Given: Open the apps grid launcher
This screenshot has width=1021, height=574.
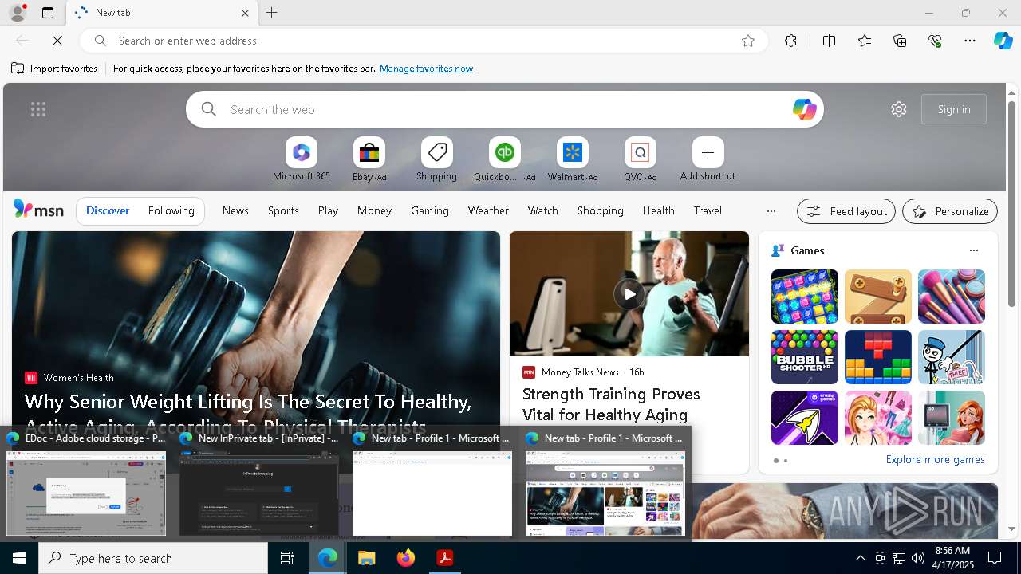Looking at the screenshot, I should click(38, 109).
